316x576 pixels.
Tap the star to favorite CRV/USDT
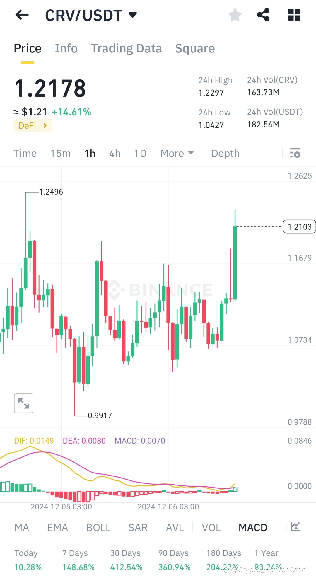tap(235, 15)
